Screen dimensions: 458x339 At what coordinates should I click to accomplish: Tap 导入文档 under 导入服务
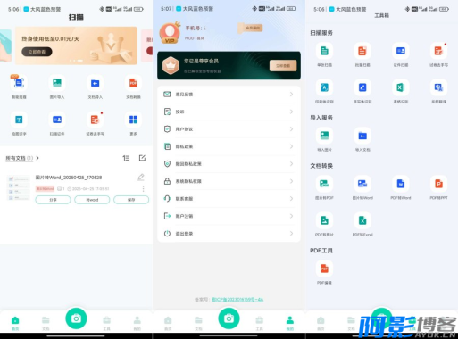[x=362, y=136]
